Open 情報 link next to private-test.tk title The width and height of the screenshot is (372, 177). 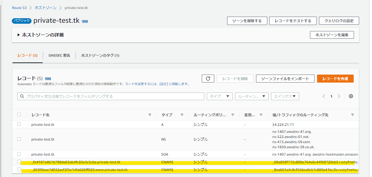pos(85,21)
